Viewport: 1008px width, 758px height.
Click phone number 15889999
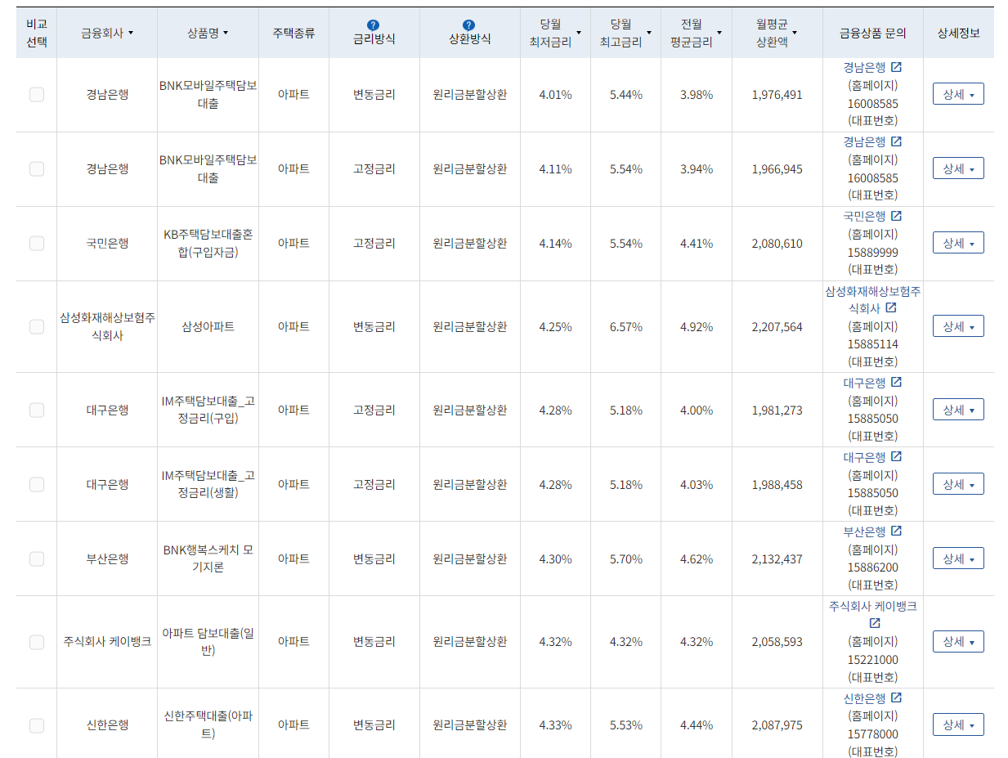(872, 253)
